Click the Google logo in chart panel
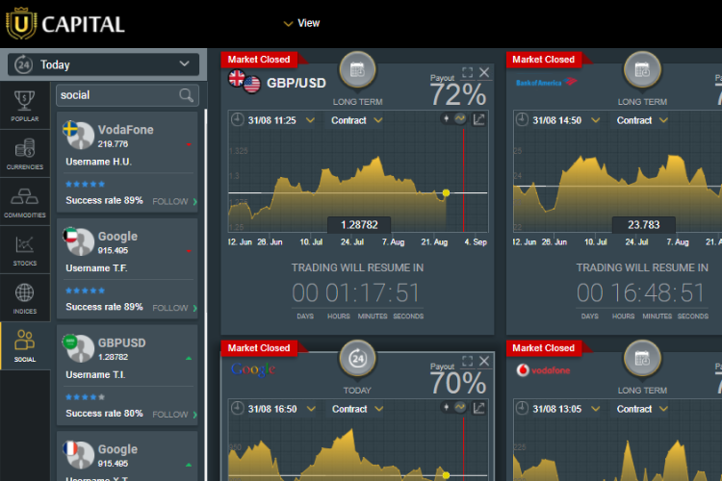 [x=253, y=369]
